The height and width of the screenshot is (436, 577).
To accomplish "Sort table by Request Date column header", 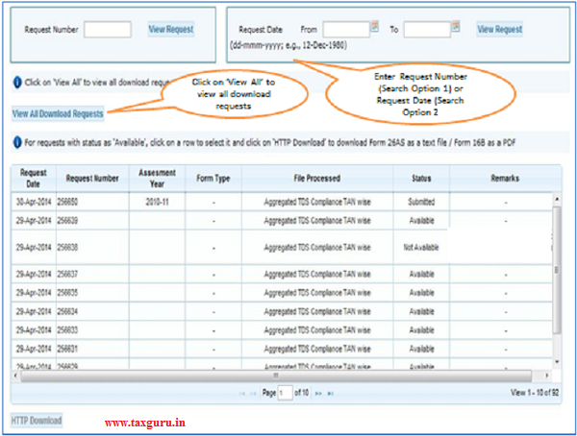I will 34,178.
